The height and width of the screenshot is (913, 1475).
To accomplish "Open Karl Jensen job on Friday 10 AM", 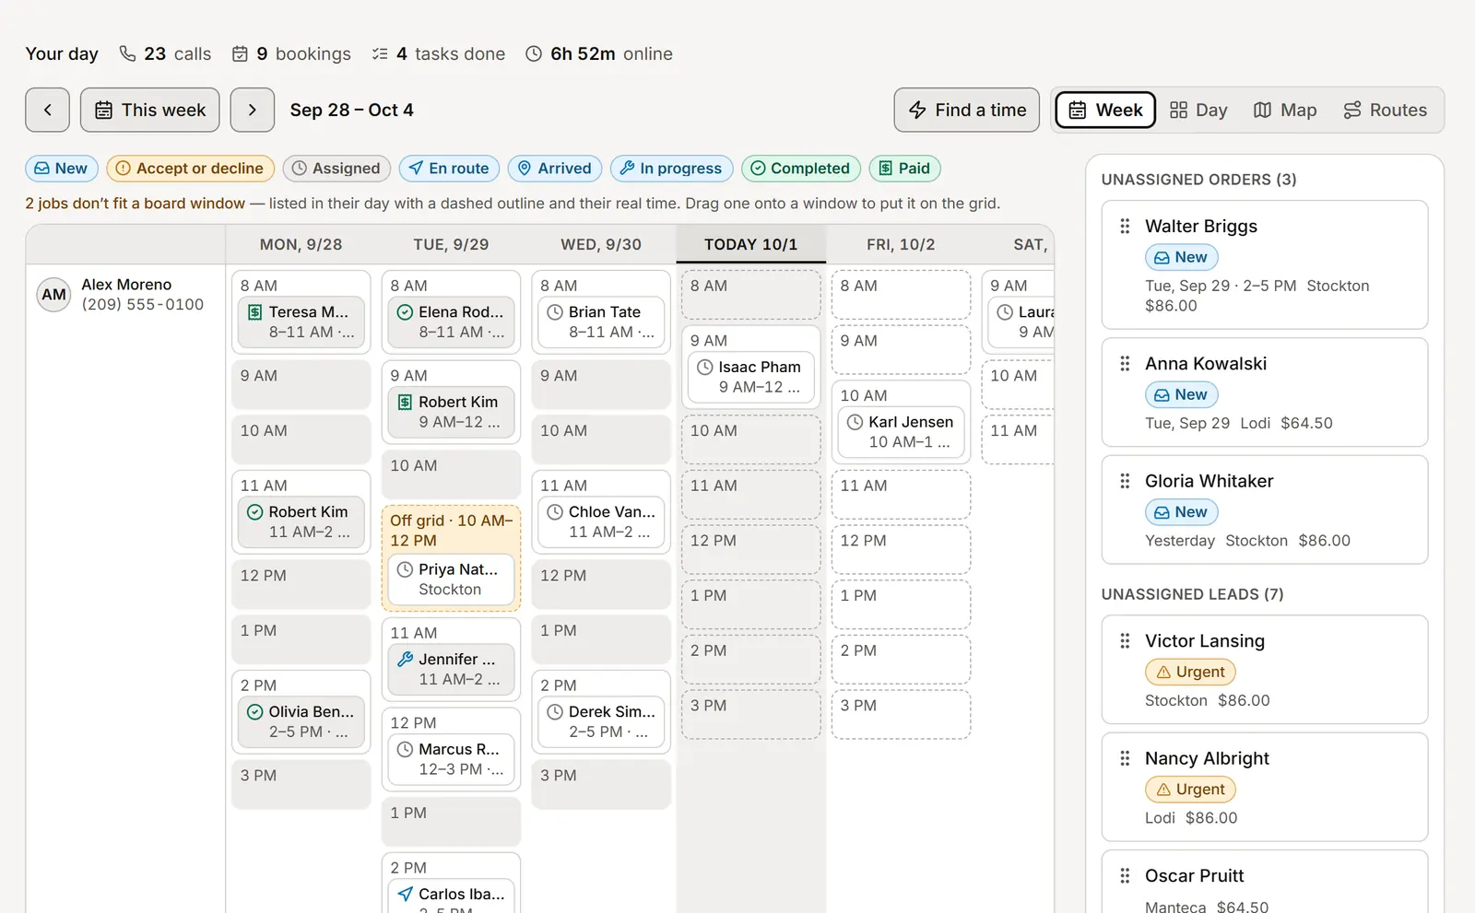I will coord(901,432).
